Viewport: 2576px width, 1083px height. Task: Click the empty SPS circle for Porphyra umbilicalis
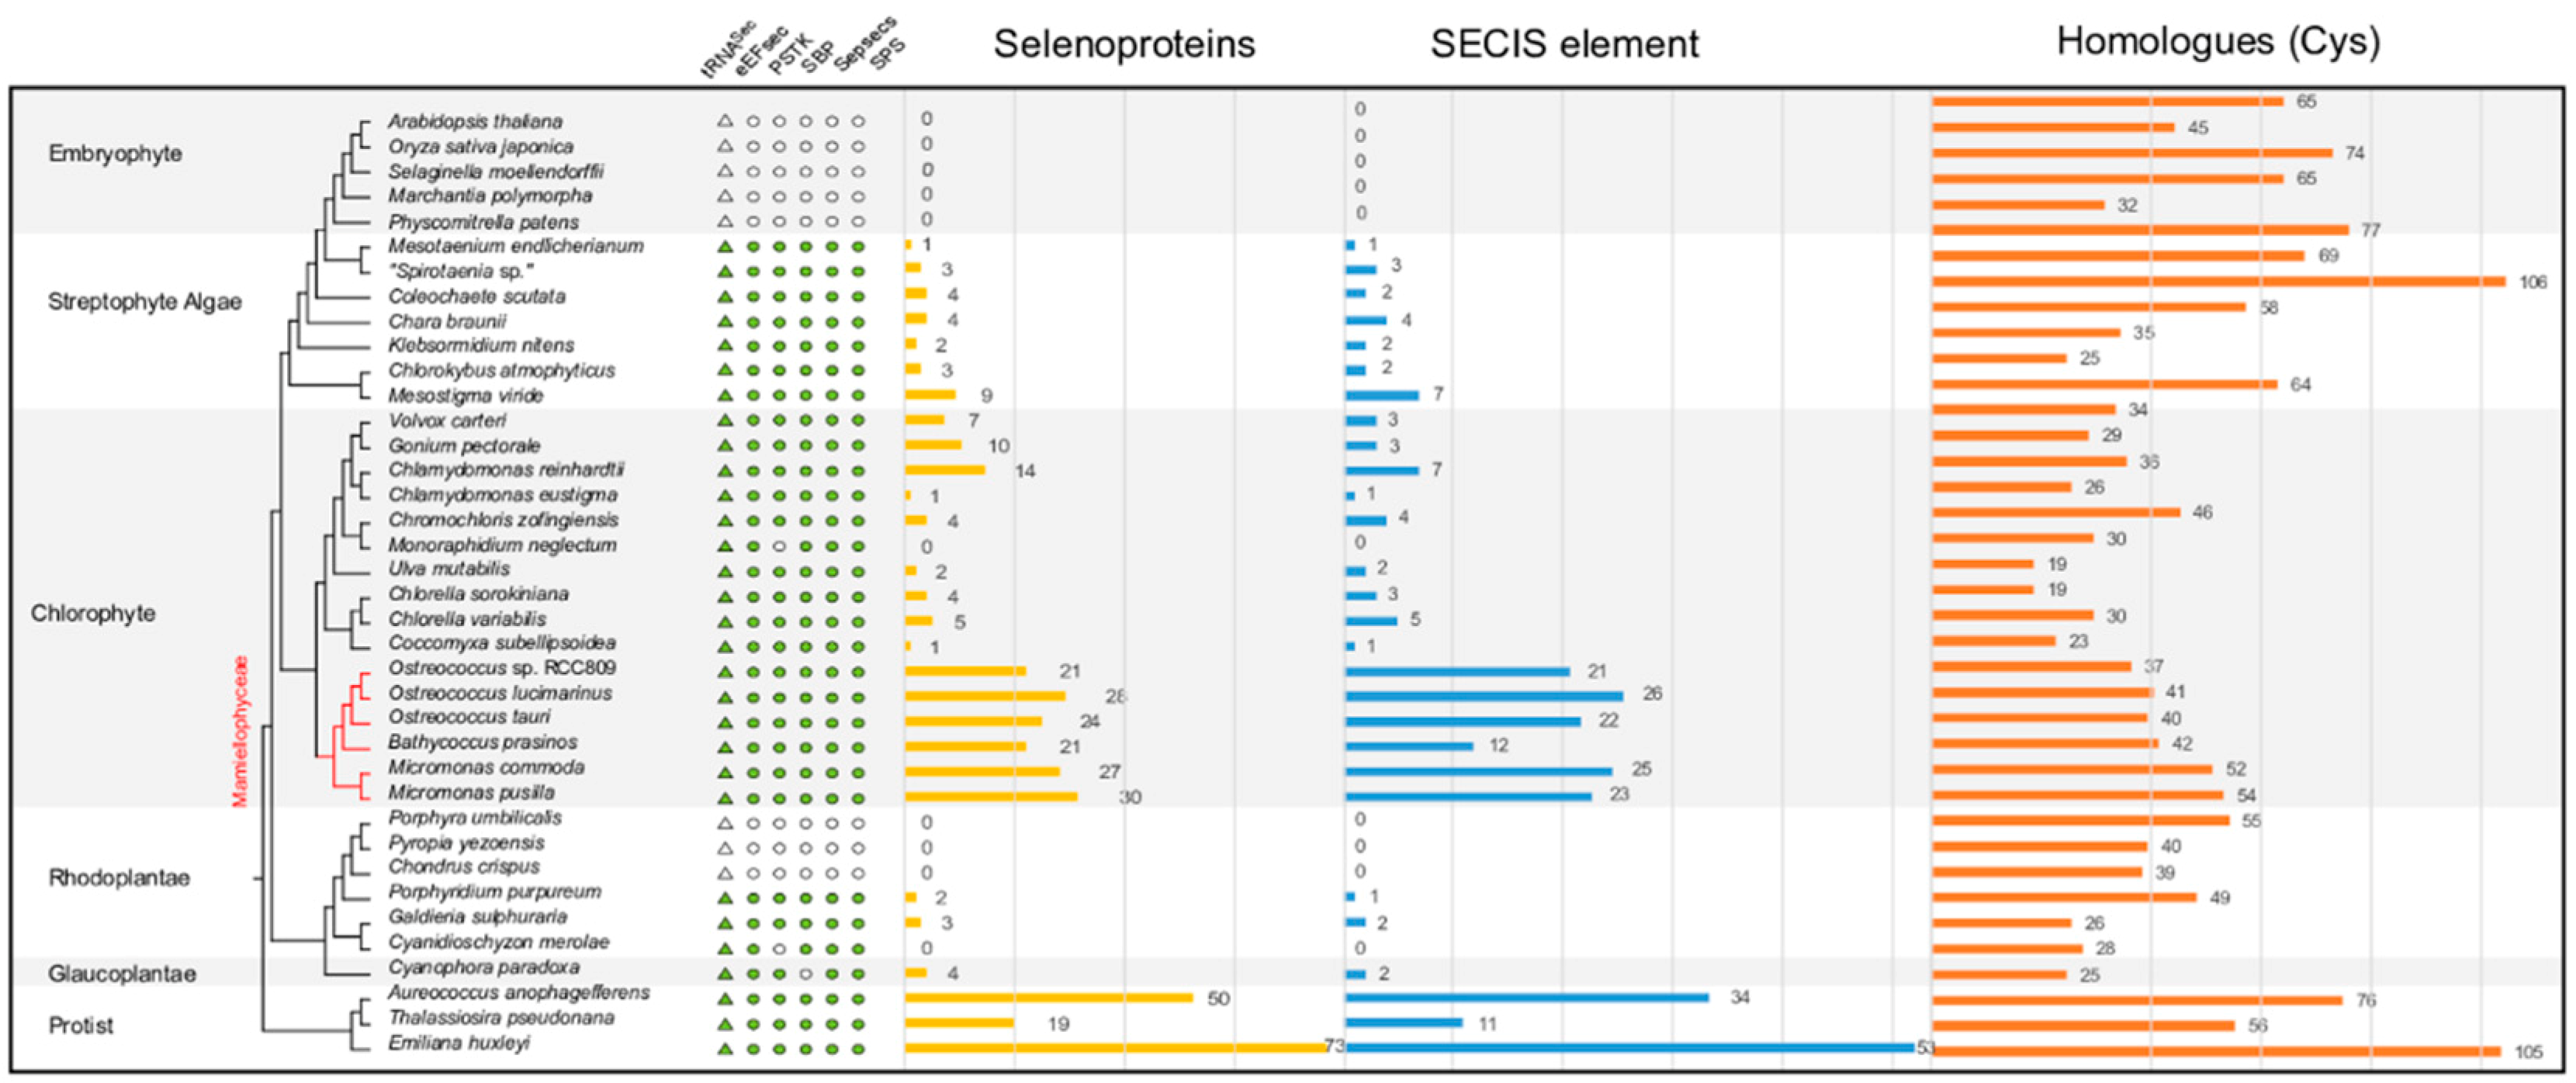coord(858,823)
